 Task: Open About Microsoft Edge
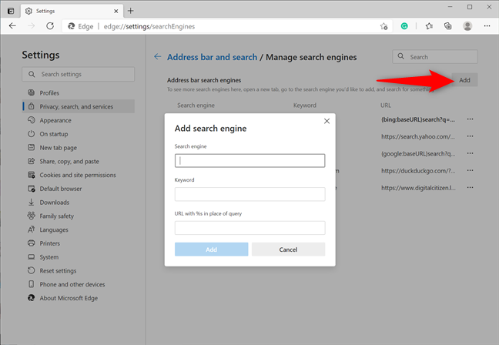[x=79, y=298]
